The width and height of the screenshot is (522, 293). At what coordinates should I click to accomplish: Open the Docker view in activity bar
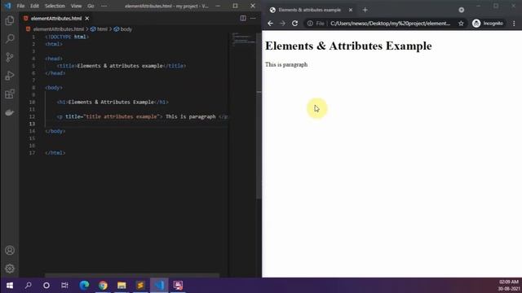point(10,112)
